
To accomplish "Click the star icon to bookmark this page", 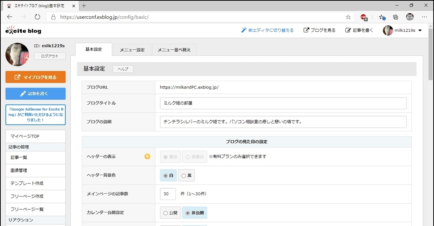I will [x=348, y=17].
